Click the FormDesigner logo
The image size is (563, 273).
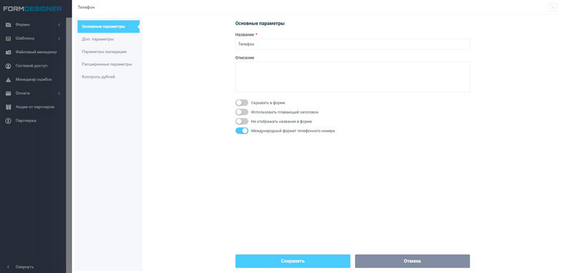pos(32,9)
